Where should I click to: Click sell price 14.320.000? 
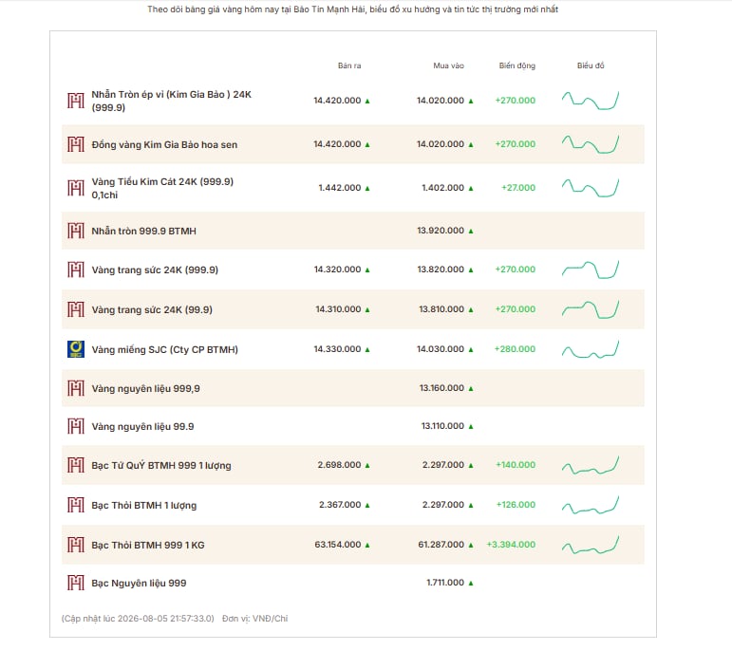coord(338,269)
